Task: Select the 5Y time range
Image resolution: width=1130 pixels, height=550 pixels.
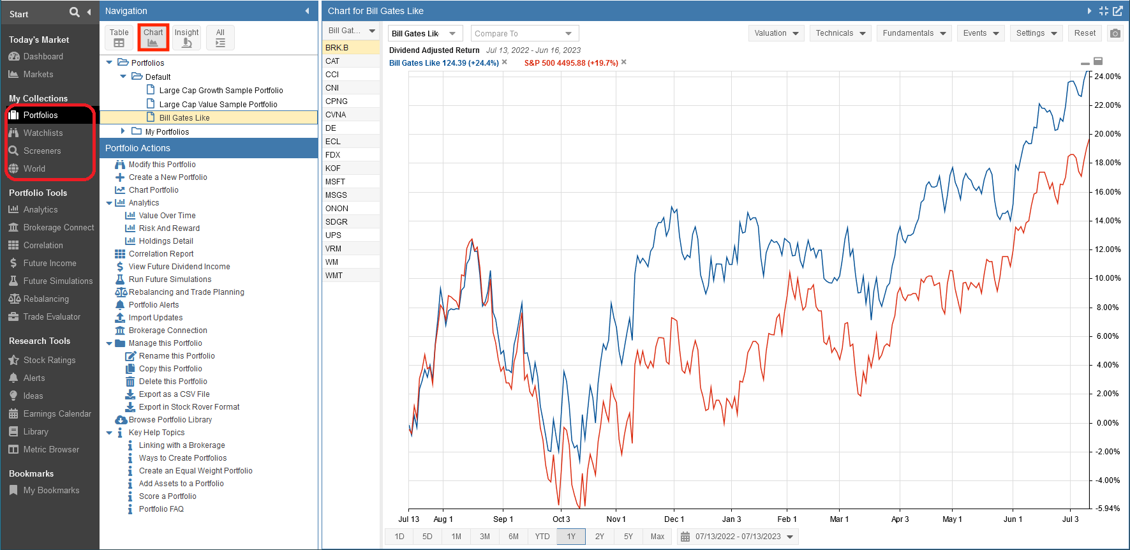Action: tap(628, 537)
